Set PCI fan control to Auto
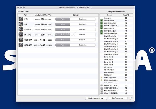Screen dimensions: 156x109 [x=63, y=19]
